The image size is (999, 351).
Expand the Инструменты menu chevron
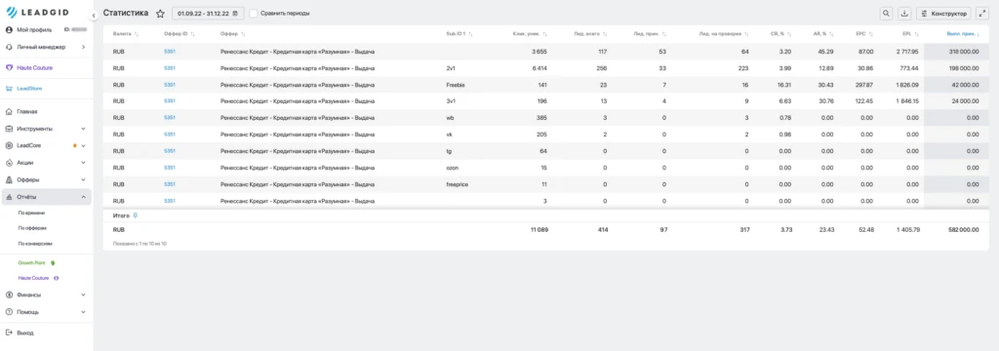84,129
